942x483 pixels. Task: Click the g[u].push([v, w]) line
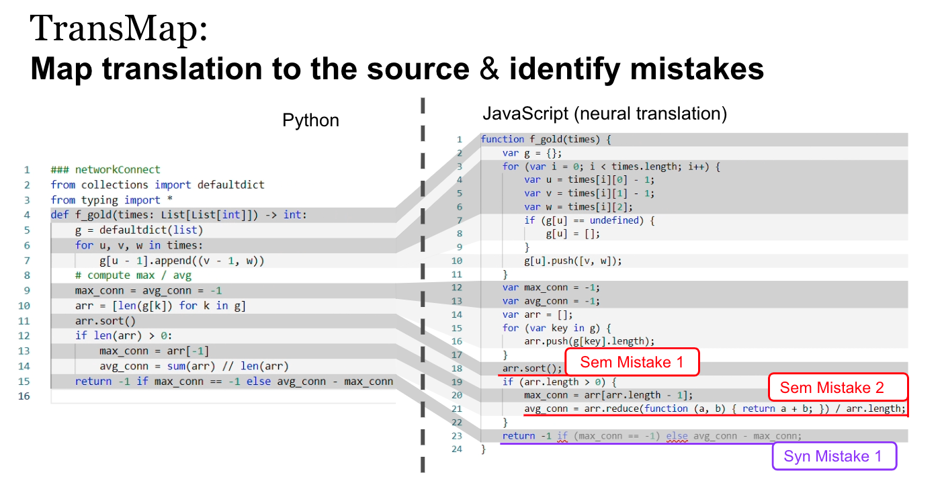[574, 261]
